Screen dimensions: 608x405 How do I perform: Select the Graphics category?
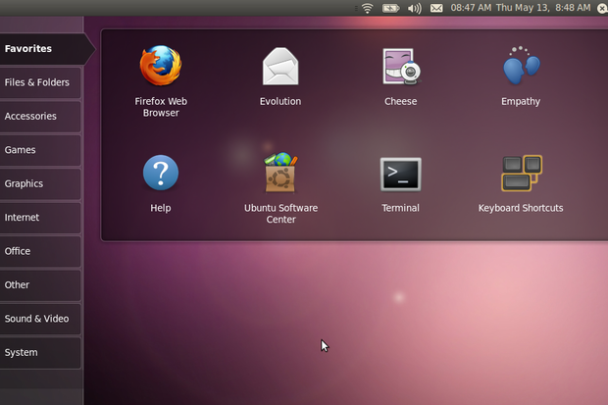[40, 184]
